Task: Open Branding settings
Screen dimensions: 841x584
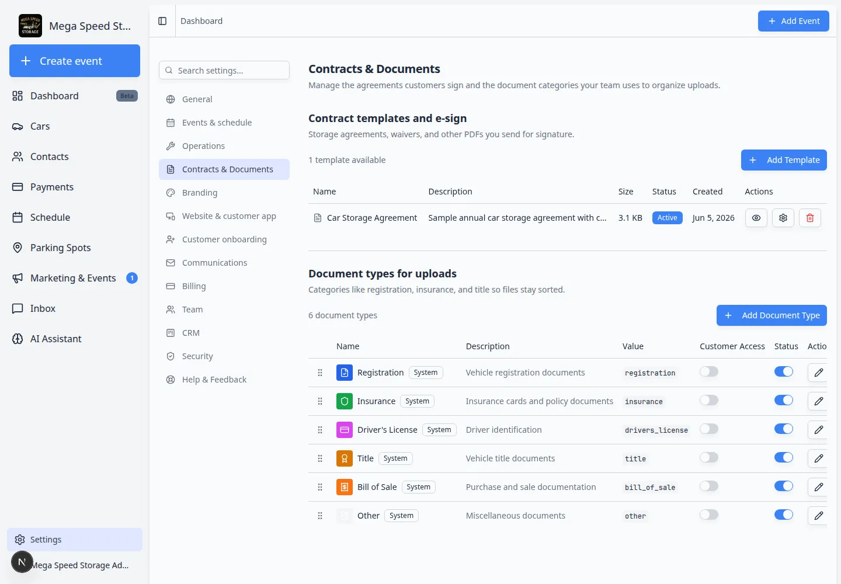Action: click(x=224, y=193)
